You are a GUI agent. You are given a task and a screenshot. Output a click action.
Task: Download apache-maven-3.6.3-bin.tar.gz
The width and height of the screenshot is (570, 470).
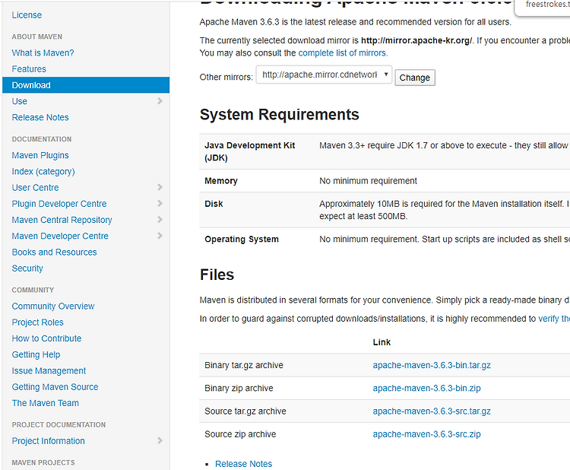point(432,365)
